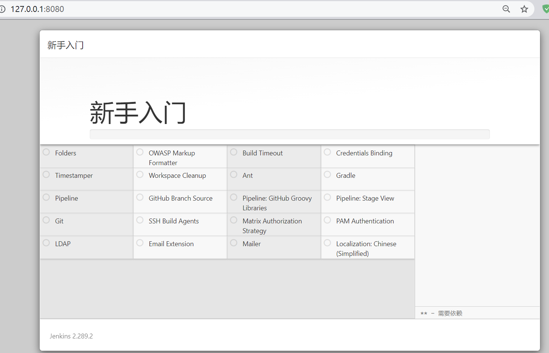Screen dimensions: 549x353
Task: Click the Pipeline plugin status circle
Action: coord(46,197)
